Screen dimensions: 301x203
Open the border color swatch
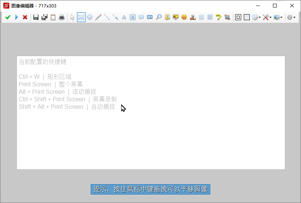(x=238, y=17)
